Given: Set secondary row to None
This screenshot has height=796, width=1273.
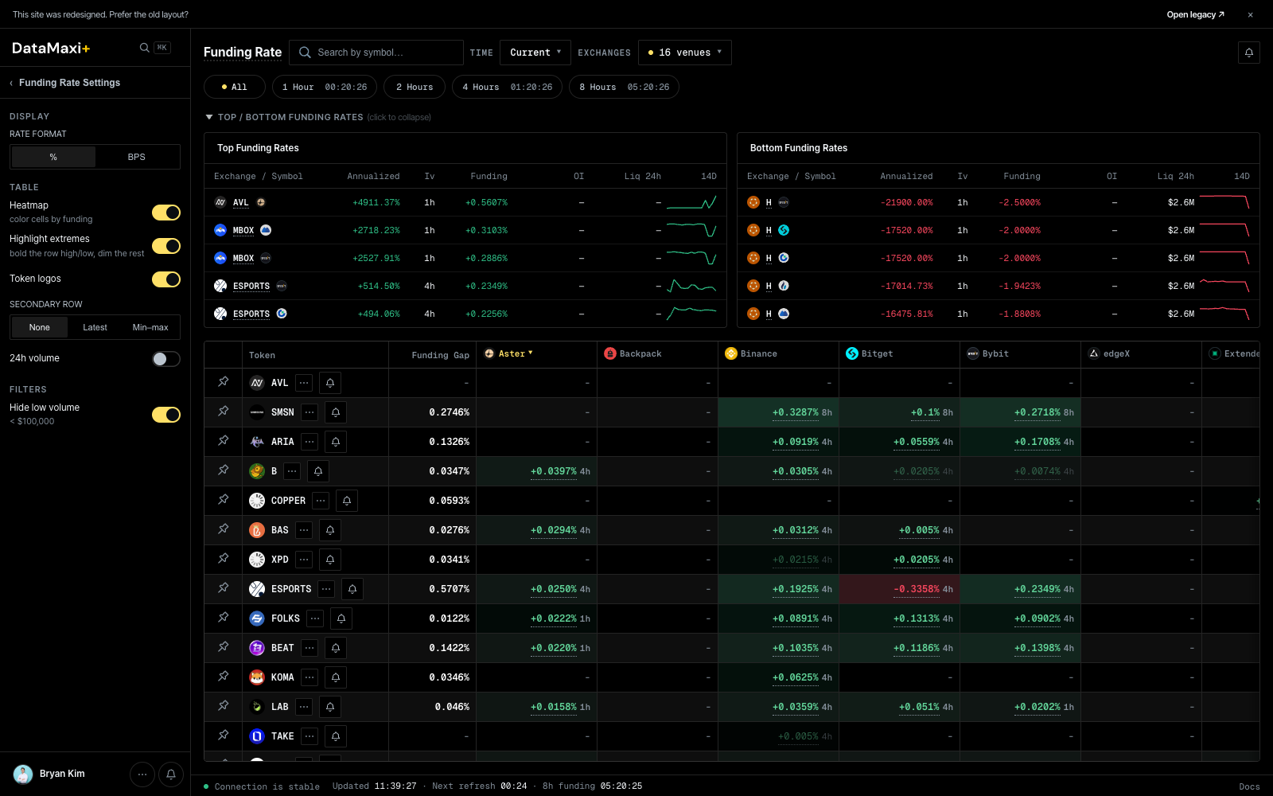Looking at the screenshot, I should tap(40, 327).
